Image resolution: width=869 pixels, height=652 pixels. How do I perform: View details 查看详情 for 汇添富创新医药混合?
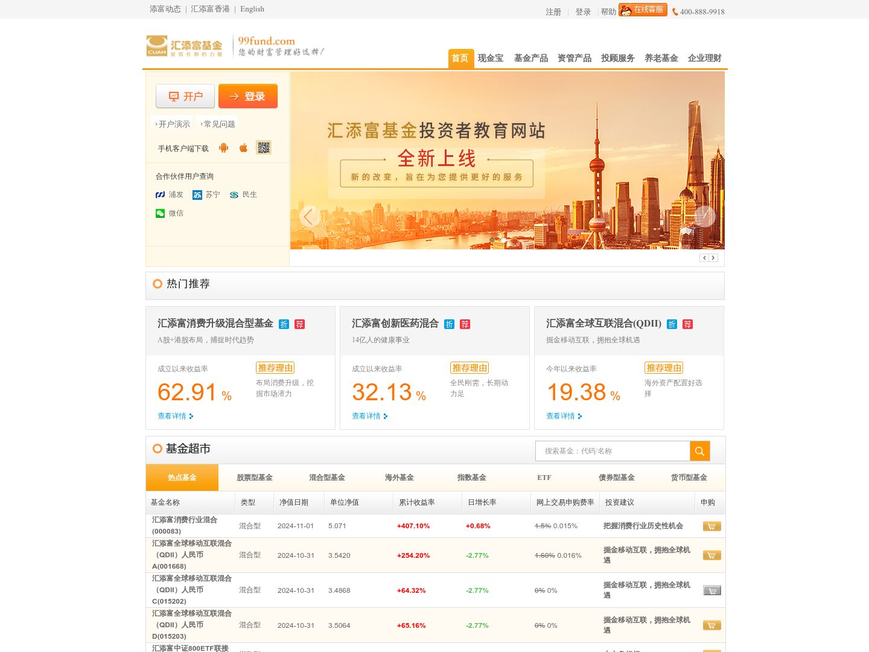(x=370, y=416)
